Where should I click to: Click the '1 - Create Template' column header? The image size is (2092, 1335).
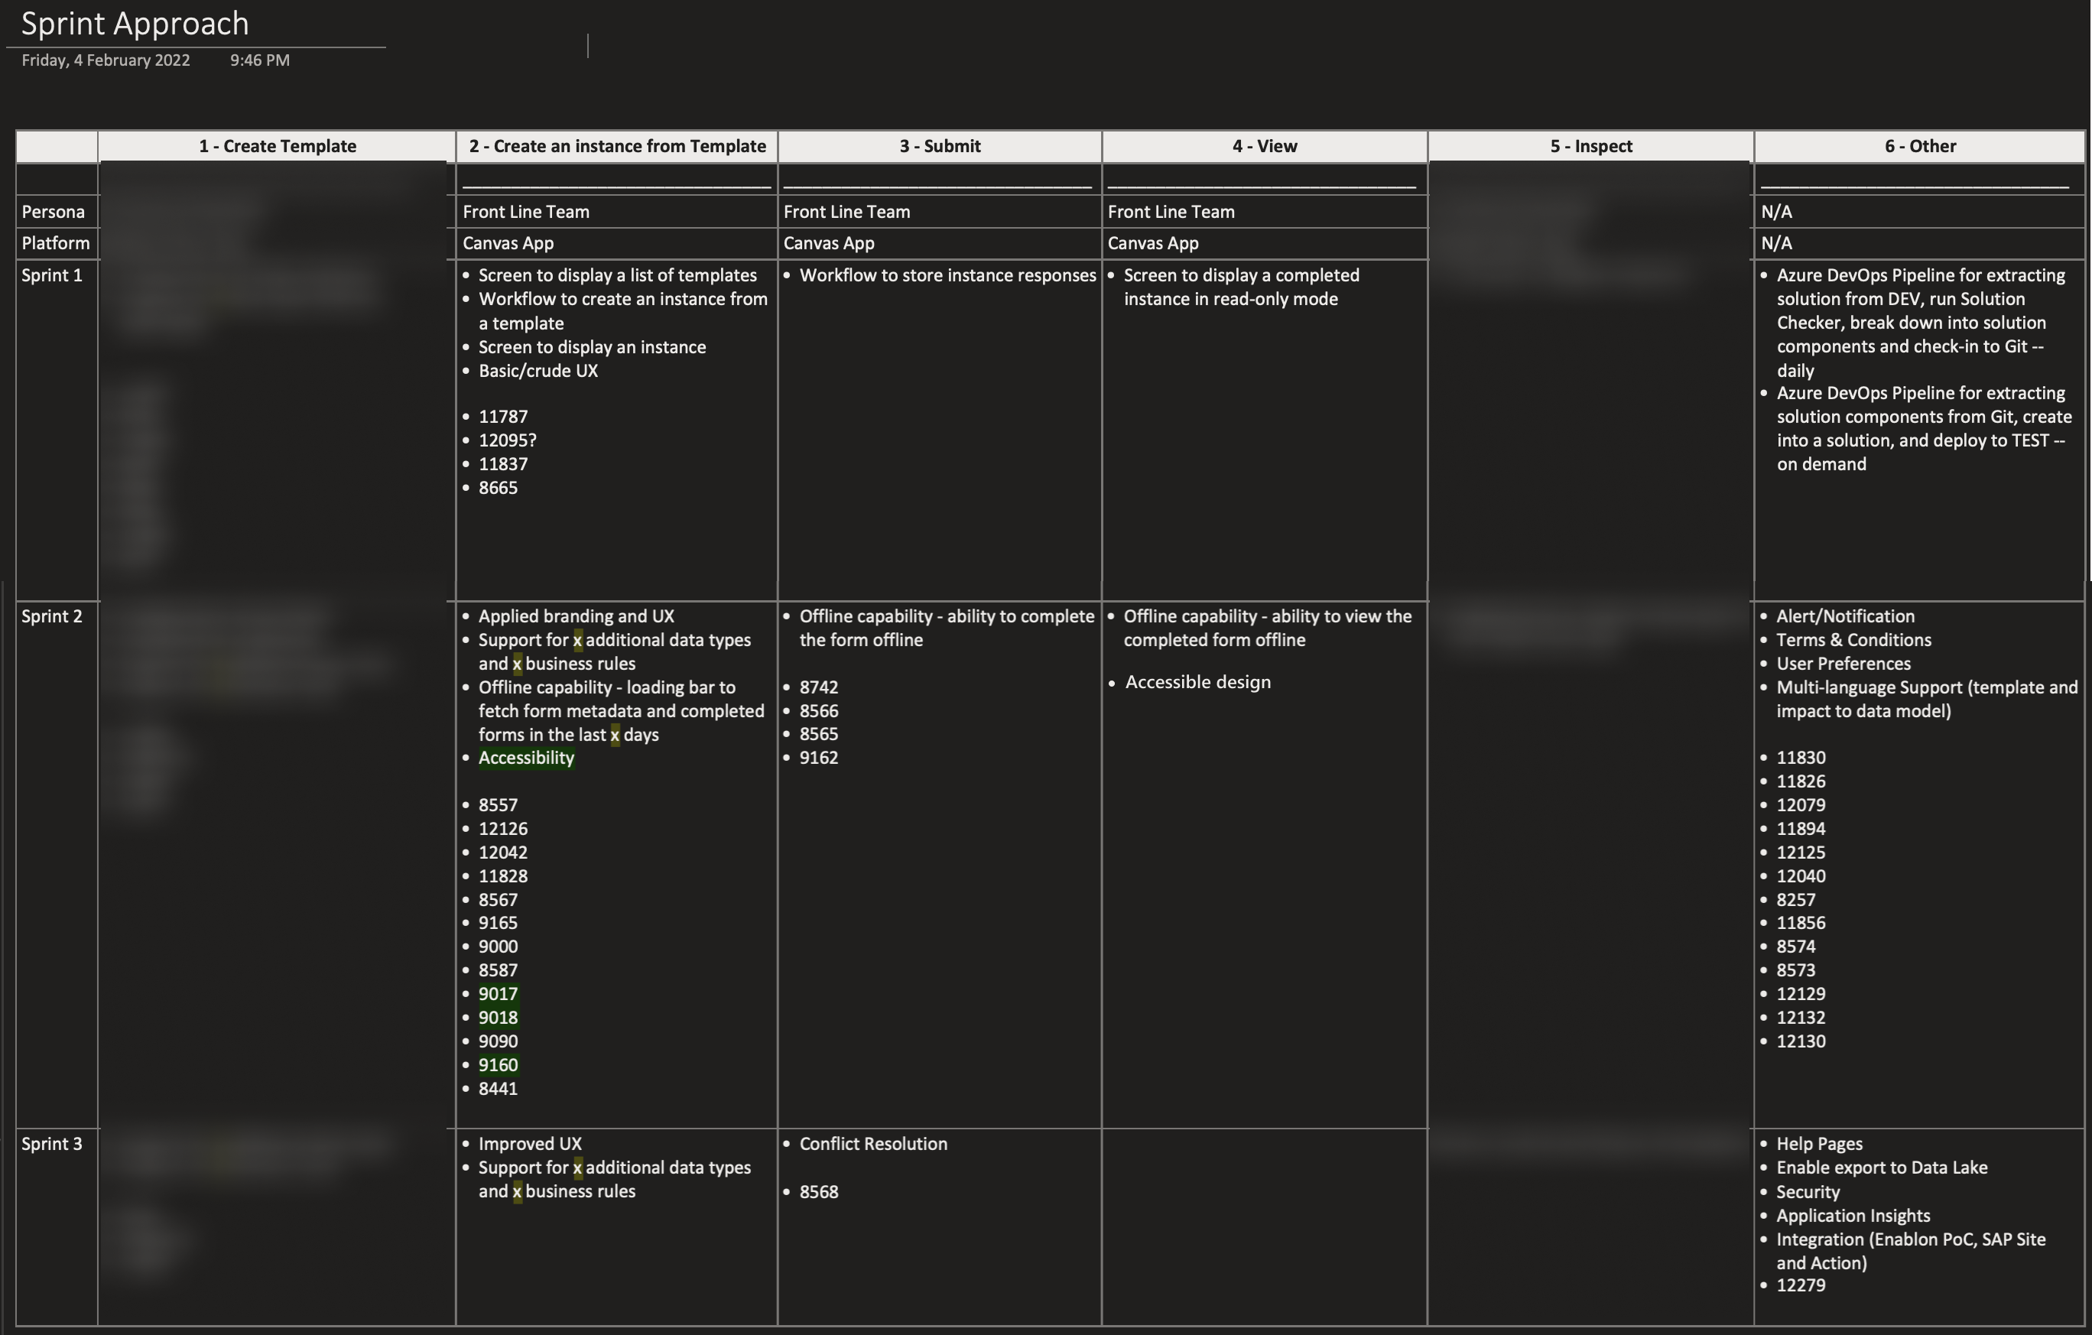(x=277, y=146)
